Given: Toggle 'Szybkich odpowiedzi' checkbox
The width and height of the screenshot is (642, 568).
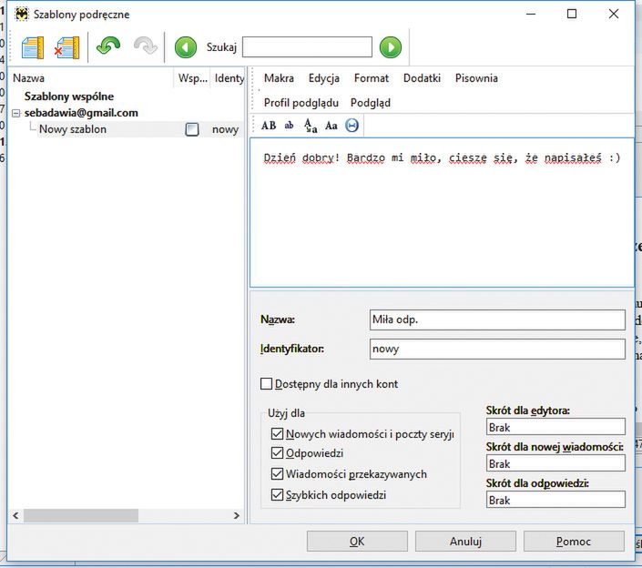Looking at the screenshot, I should tap(278, 495).
